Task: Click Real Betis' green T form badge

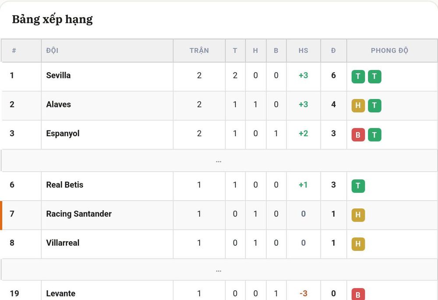Action: (358, 186)
